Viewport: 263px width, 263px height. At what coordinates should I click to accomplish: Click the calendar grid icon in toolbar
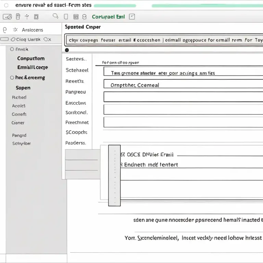pyautogui.click(x=76, y=17)
